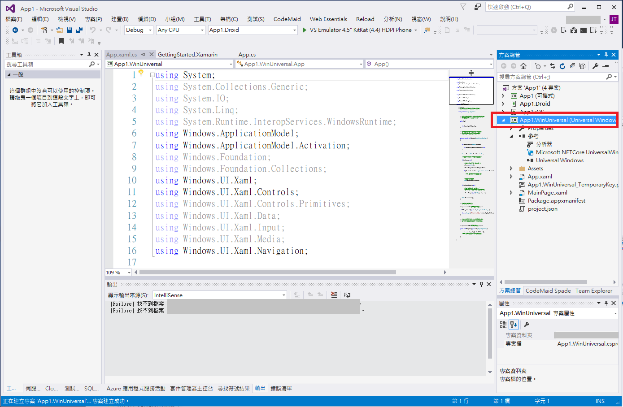Open the 偵錯(D) Debug menu

pyautogui.click(x=147, y=19)
